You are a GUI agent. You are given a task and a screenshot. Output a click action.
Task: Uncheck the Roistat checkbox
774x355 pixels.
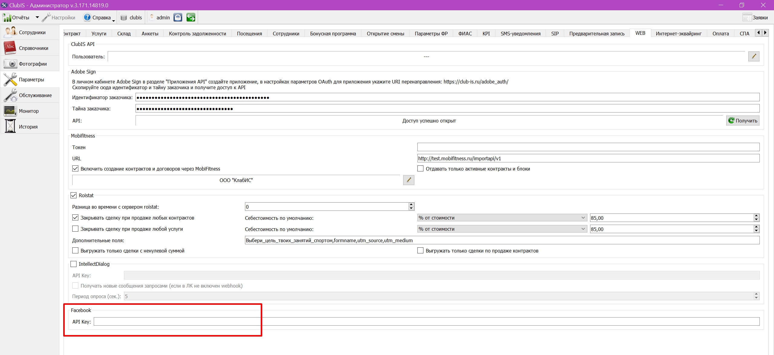click(73, 195)
